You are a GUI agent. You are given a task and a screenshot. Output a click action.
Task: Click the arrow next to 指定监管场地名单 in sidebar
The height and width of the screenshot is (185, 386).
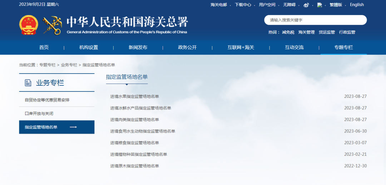coord(73,127)
